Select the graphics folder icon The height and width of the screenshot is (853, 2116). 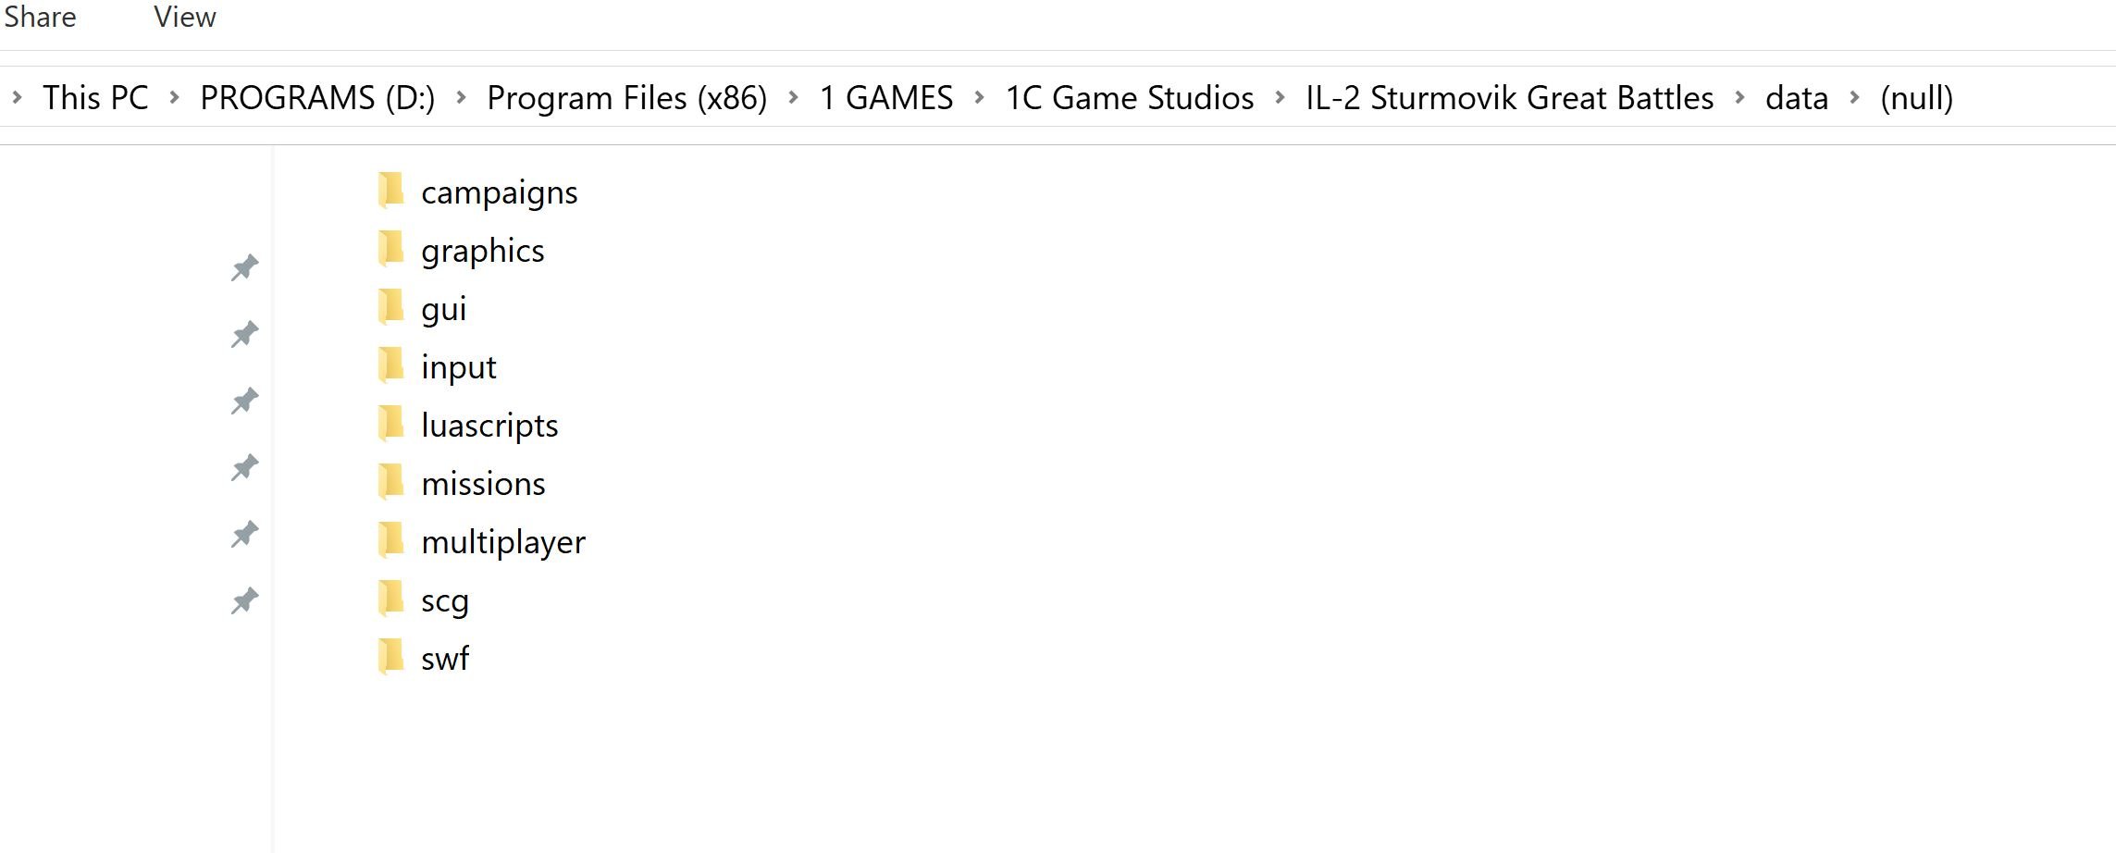390,249
